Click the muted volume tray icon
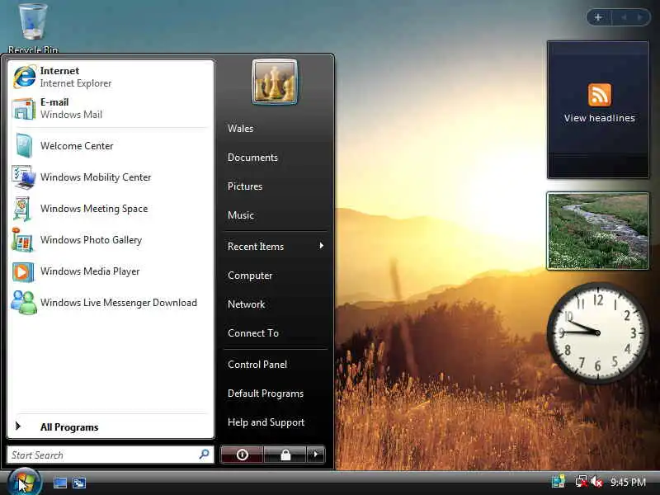The image size is (660, 495). click(596, 481)
